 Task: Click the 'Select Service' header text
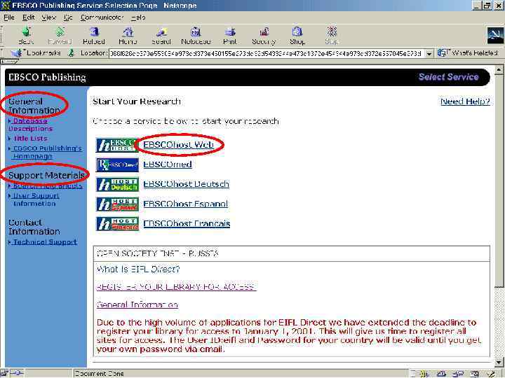pyautogui.click(x=448, y=77)
